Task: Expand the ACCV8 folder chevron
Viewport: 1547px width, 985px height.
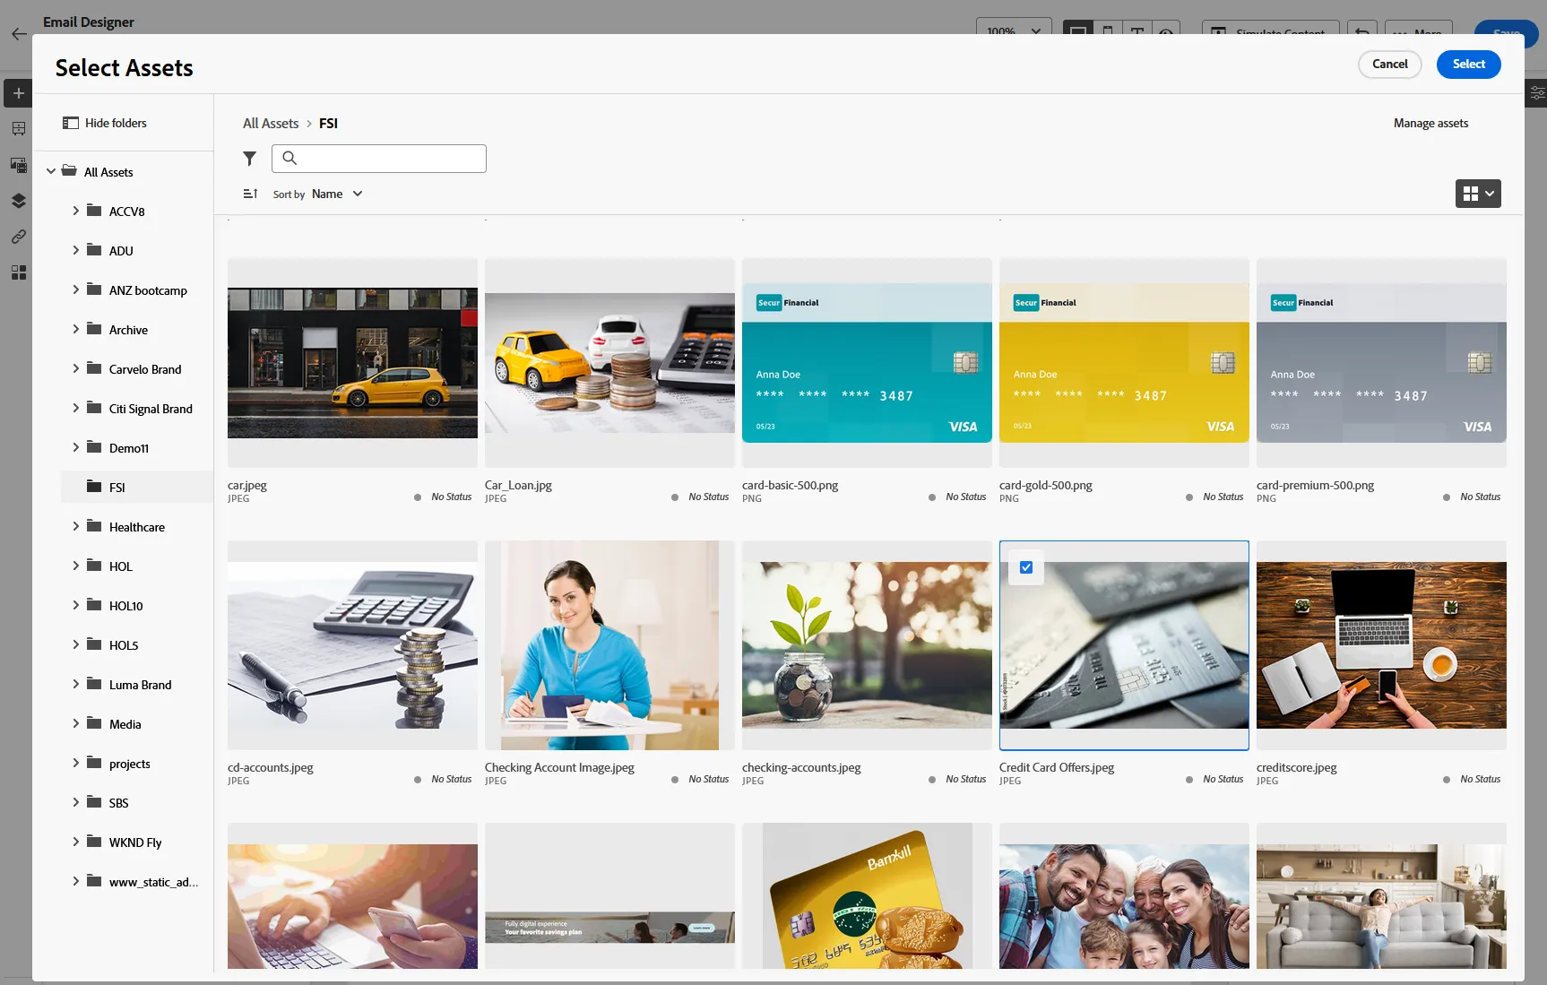Action: 75,211
